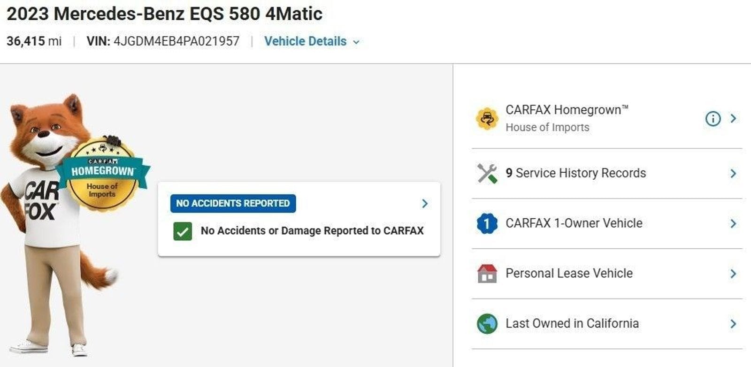Click the No Accidents or Damage Reported text
The height and width of the screenshot is (367, 751).
312,231
